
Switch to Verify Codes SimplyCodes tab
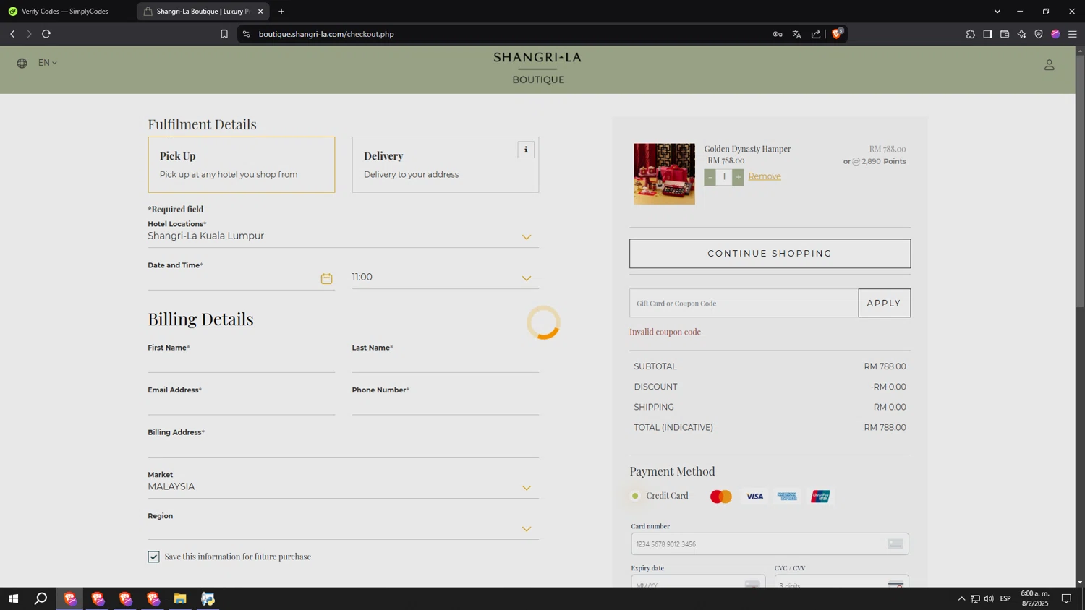[x=65, y=12]
